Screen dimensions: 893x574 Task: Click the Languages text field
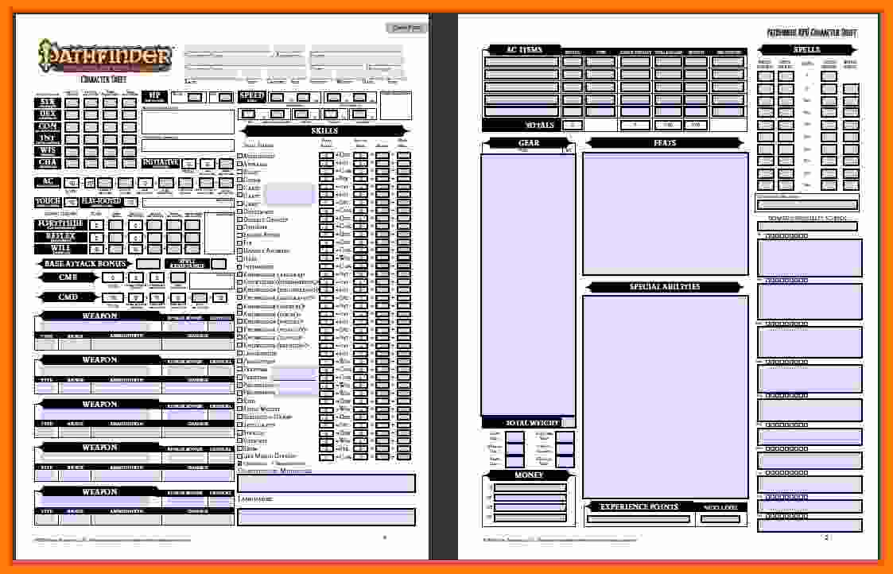[326, 517]
